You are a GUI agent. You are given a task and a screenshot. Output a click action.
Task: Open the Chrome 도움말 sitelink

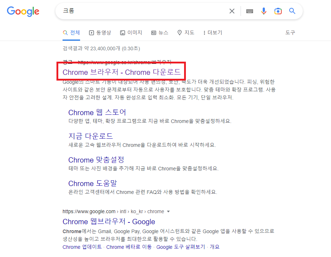(93, 183)
